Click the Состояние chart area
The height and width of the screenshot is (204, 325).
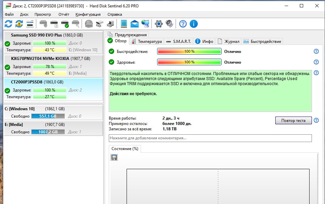(218, 186)
